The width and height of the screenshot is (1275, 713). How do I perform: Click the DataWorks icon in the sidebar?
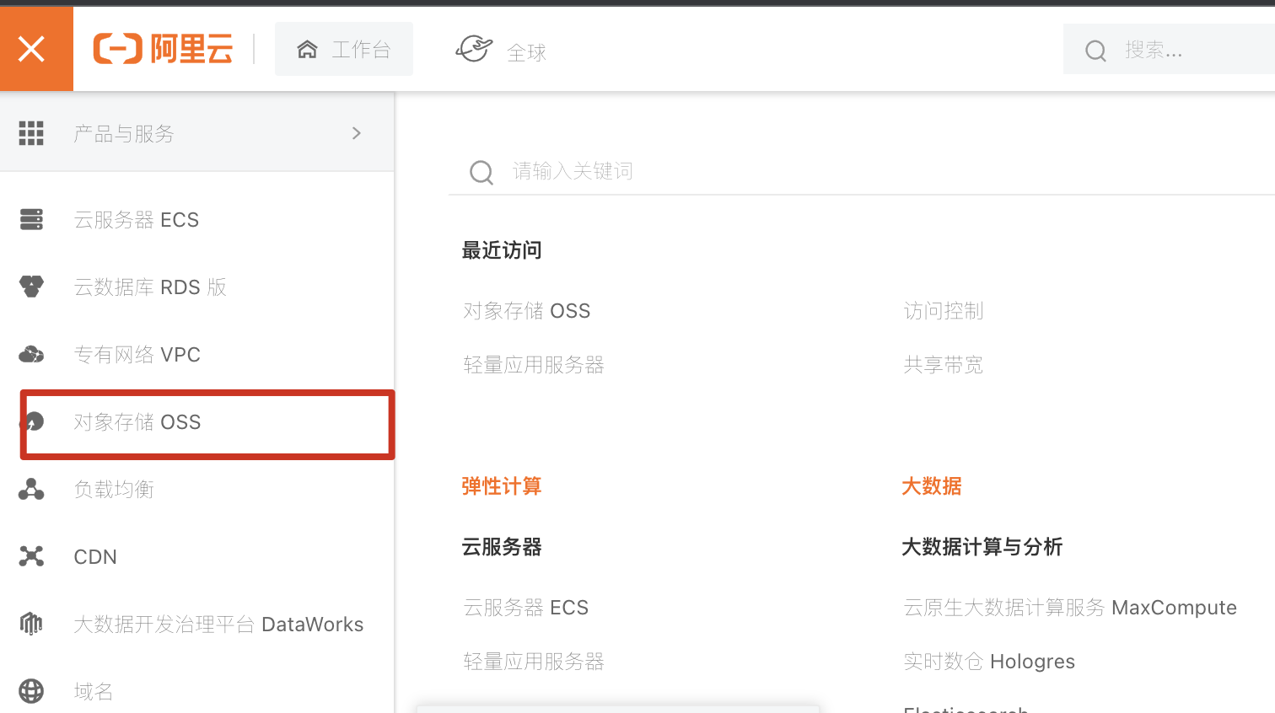(x=31, y=625)
